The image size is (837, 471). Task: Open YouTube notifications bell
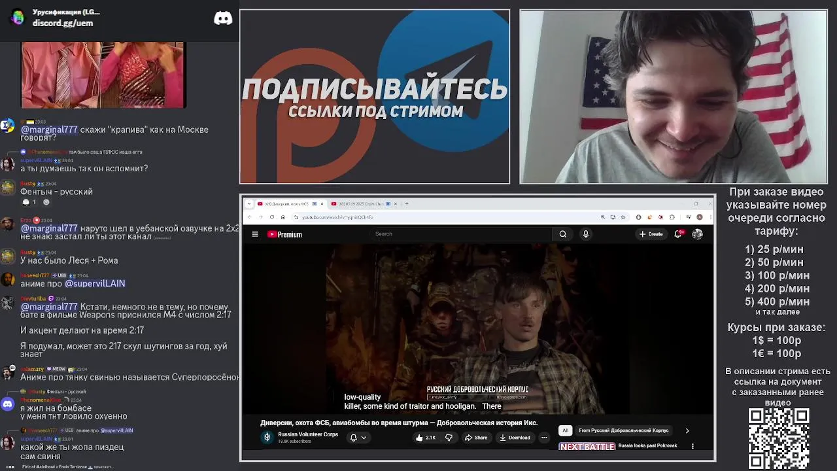coord(679,234)
